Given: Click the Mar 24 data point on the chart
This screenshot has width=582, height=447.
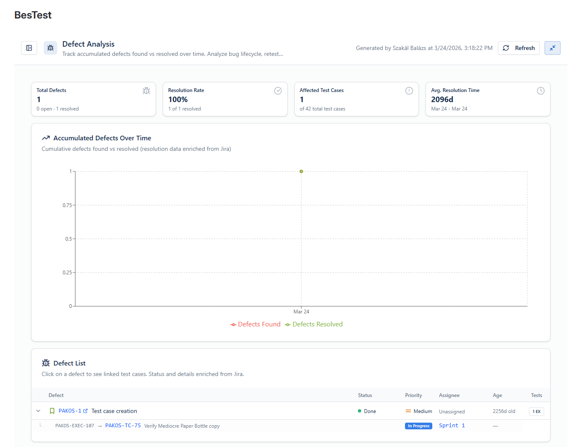Looking at the screenshot, I should tap(301, 171).
